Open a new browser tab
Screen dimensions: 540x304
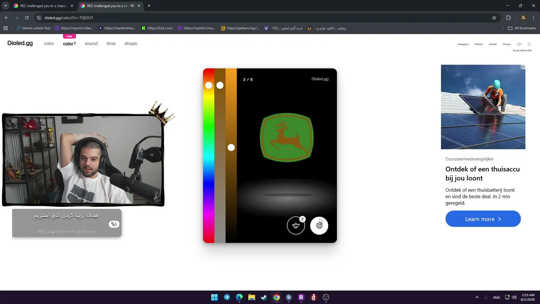(149, 6)
